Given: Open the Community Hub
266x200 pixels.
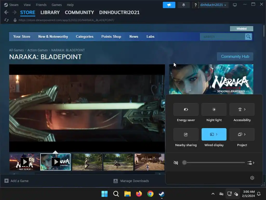Looking at the screenshot, I should tap(235, 57).
